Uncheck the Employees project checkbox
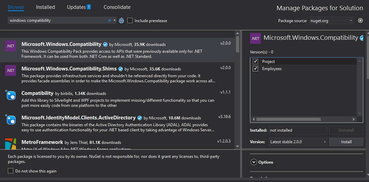The width and height of the screenshot is (369, 182). click(255, 69)
